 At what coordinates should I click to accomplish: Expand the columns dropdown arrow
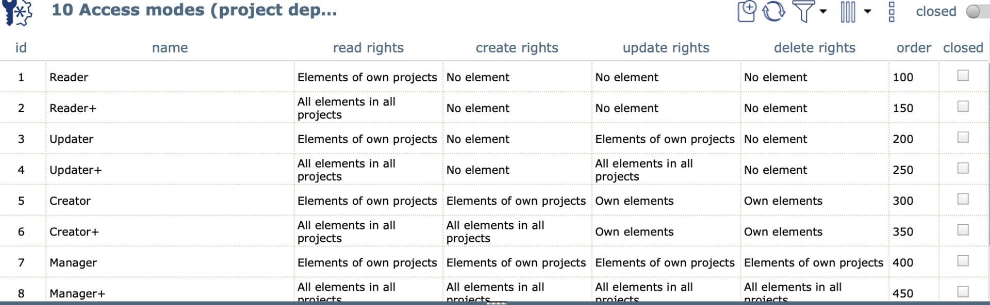click(867, 11)
